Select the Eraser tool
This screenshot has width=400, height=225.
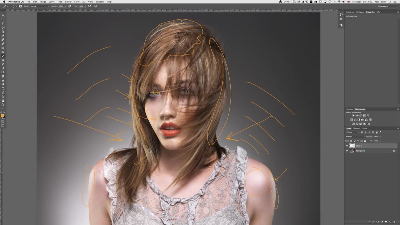(x=3, y=68)
